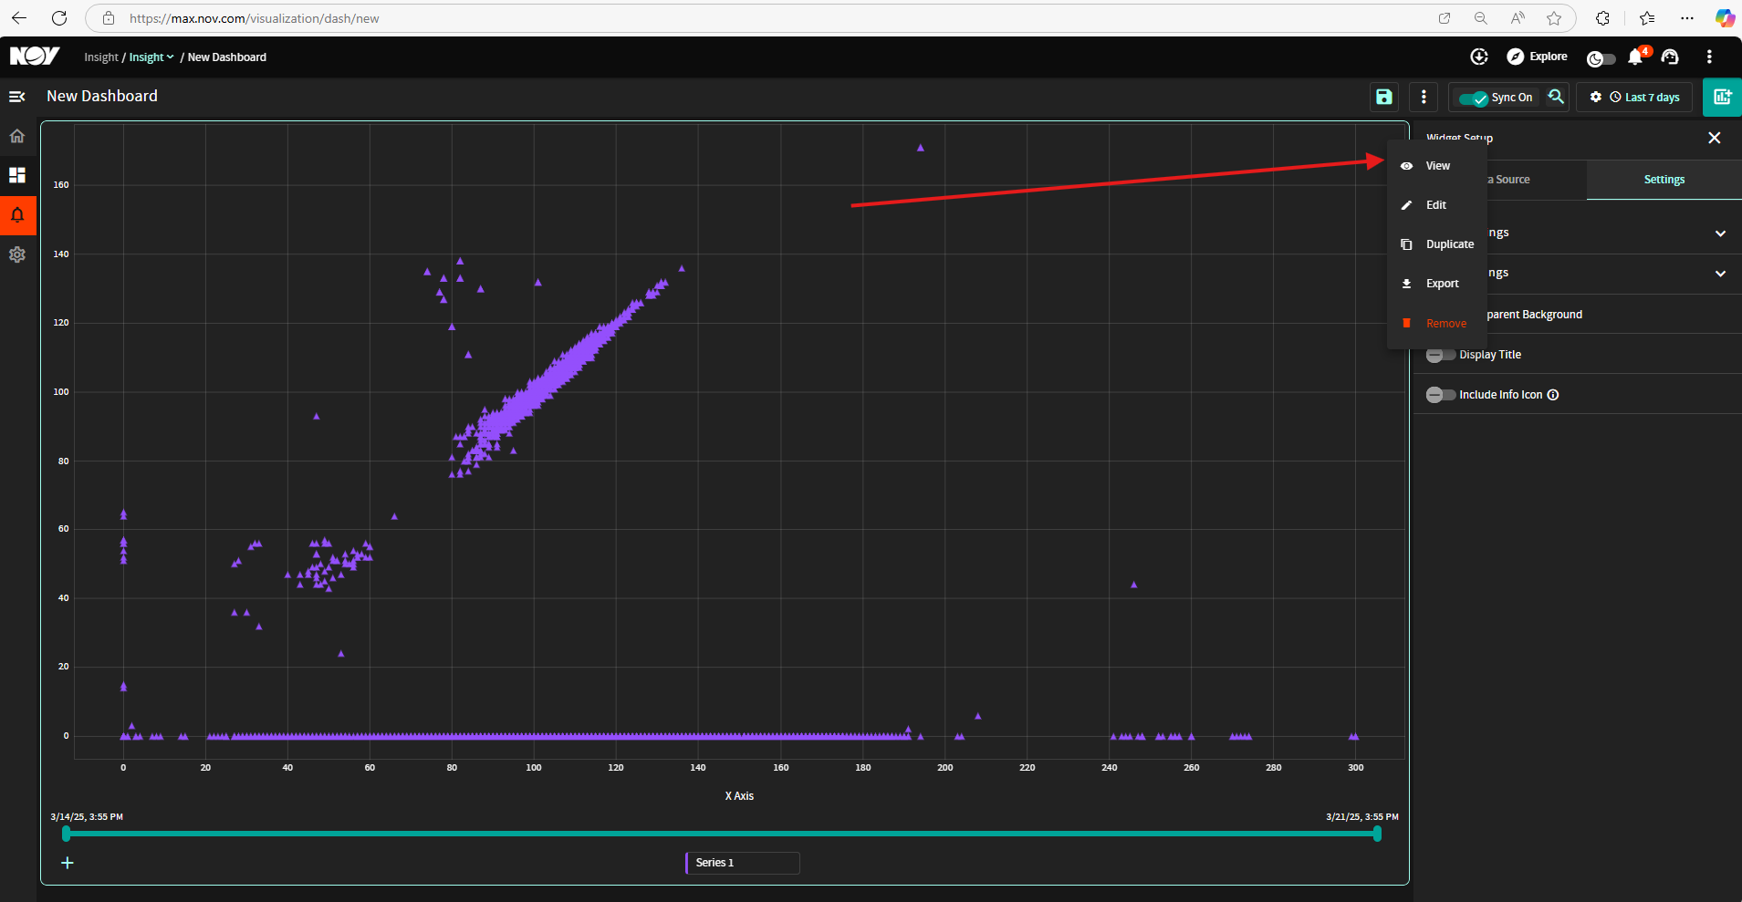Open browser extensions puzzle icon
The image size is (1742, 902).
(1602, 18)
